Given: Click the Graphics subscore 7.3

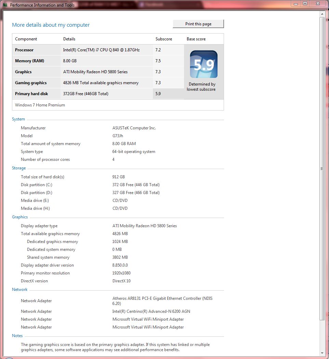Looking at the screenshot, I should (158, 72).
